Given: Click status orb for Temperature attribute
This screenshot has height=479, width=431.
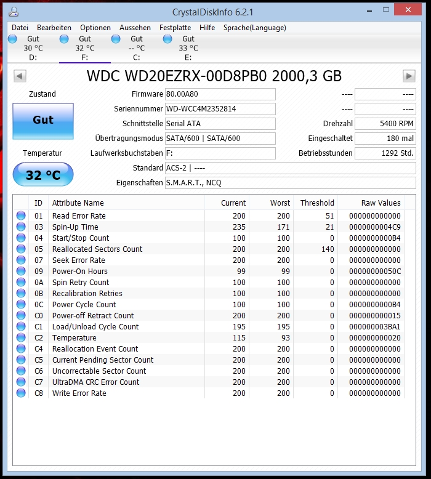Looking at the screenshot, I should [x=21, y=337].
